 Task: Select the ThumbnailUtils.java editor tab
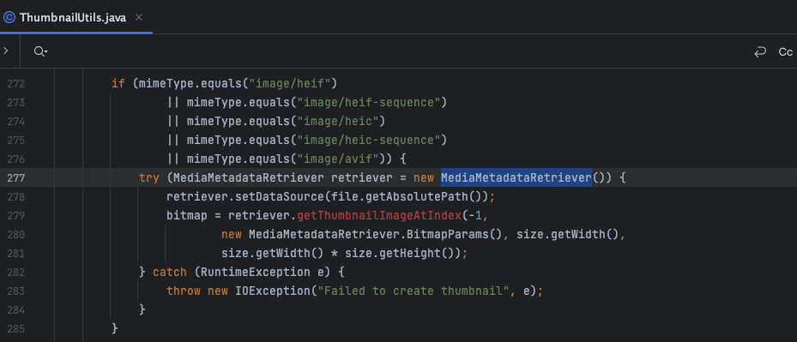(75, 17)
